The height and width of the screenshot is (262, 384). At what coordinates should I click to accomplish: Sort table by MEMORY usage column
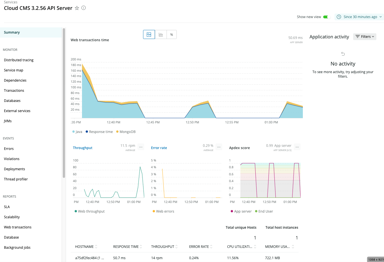click(x=280, y=247)
